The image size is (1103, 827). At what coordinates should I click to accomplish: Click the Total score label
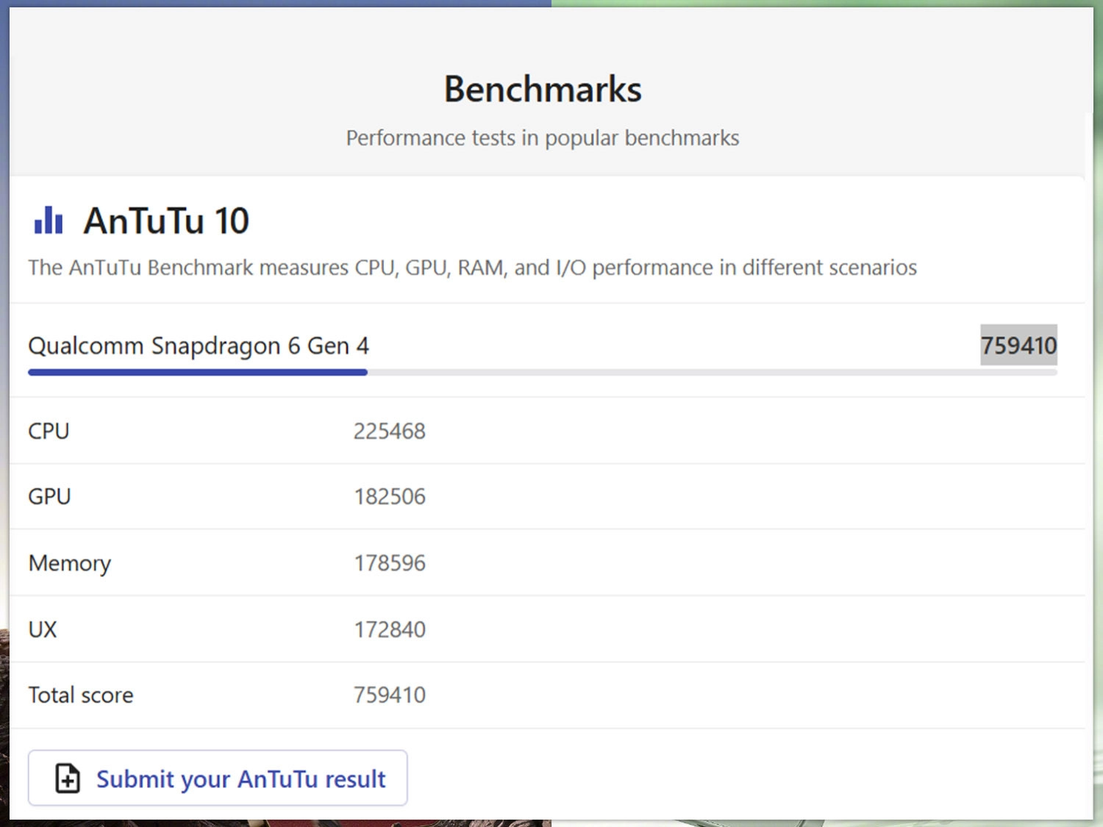[81, 695]
